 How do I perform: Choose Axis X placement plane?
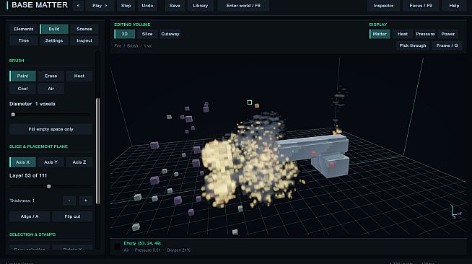[x=22, y=162]
